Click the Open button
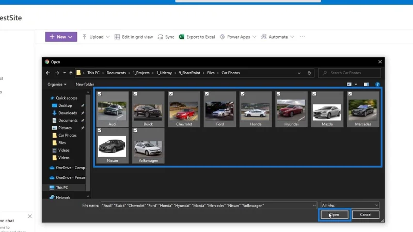Viewport: 413px width, 232px height. 335,214
